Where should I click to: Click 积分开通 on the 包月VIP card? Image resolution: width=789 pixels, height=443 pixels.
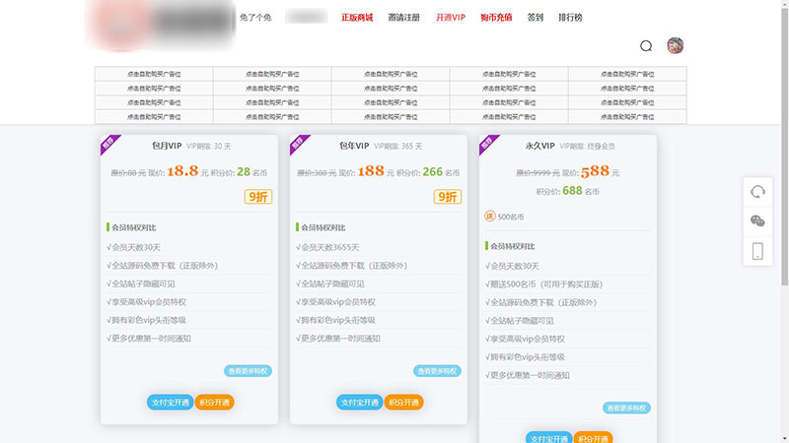(214, 403)
